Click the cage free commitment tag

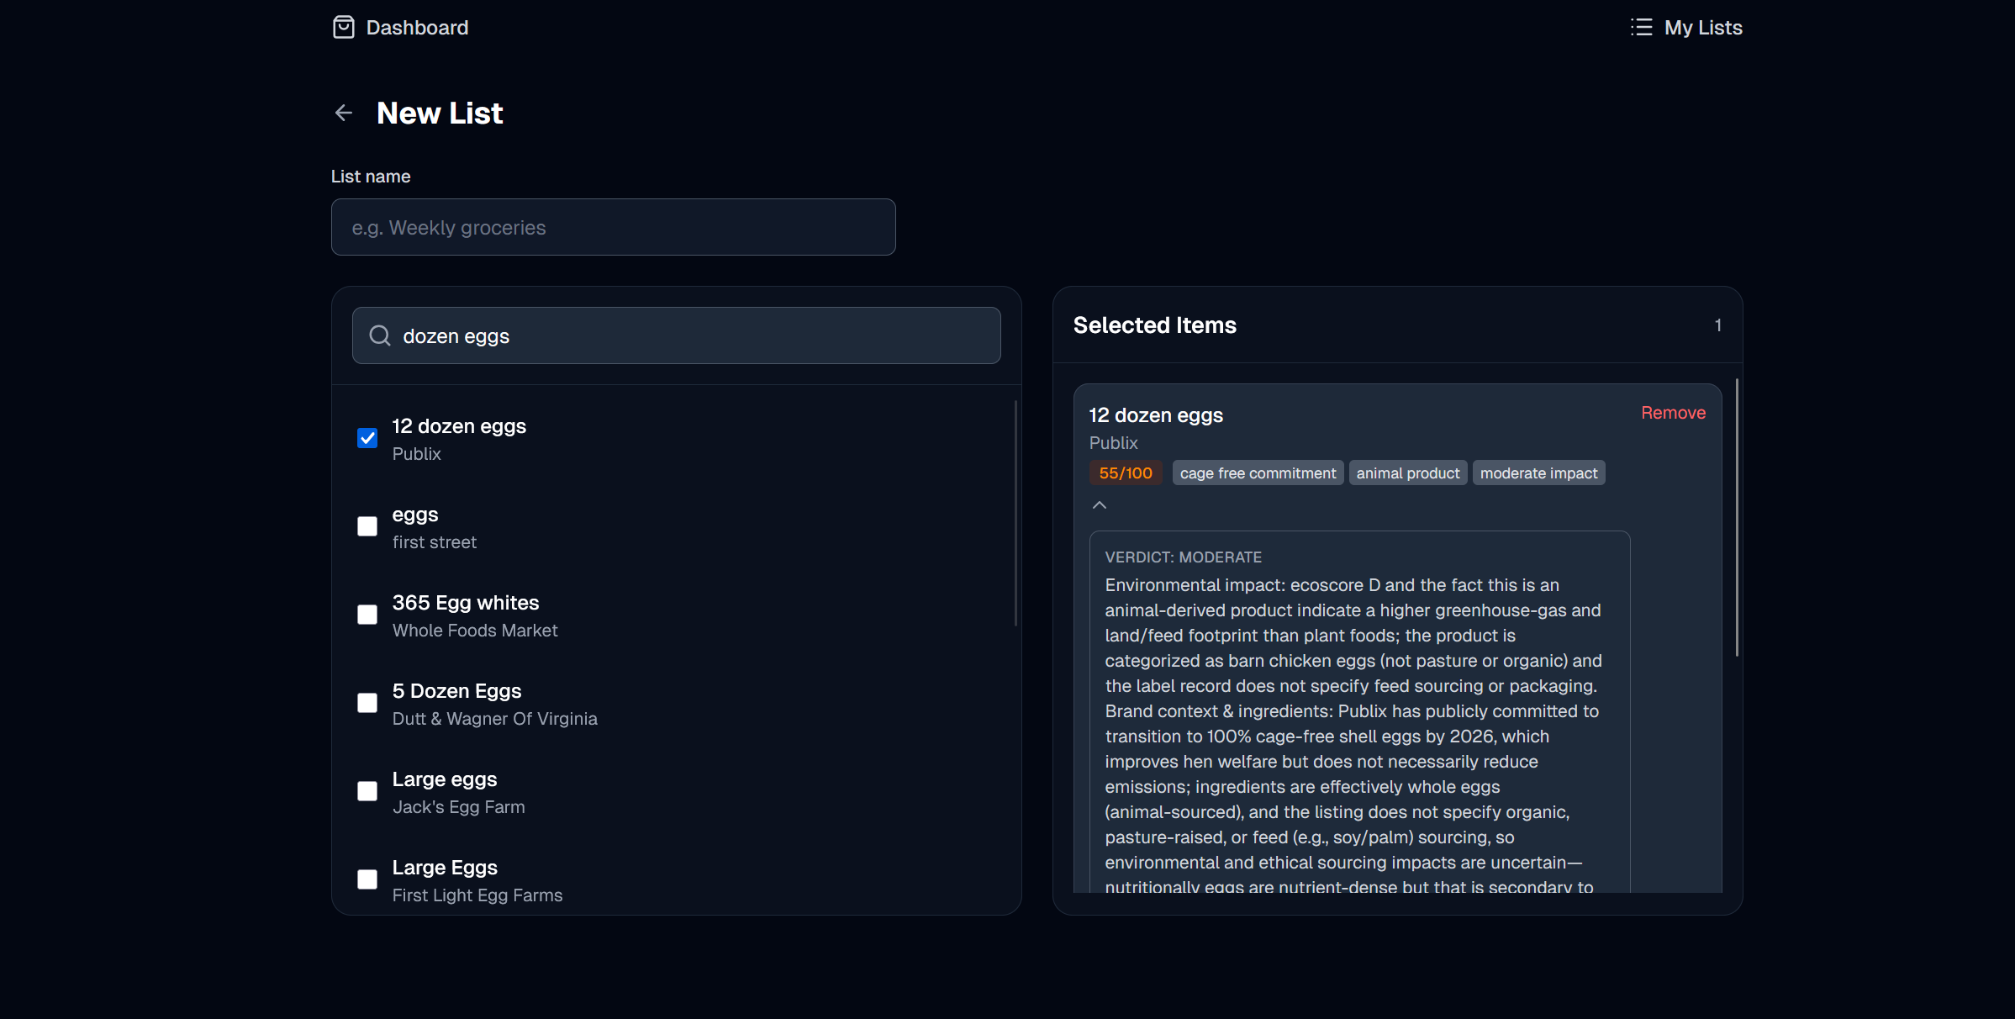1257,473
